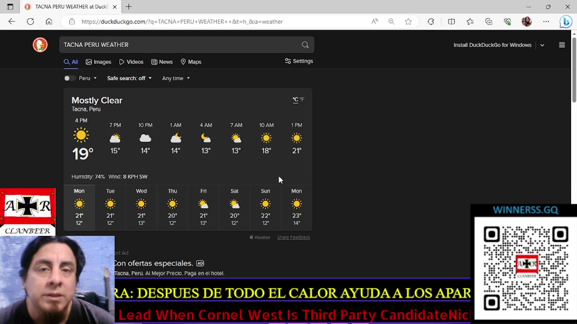
Task: Click the search magnifier icon
Action: 305,45
